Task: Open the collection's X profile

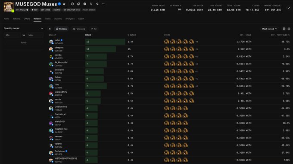Action: pos(91,4)
